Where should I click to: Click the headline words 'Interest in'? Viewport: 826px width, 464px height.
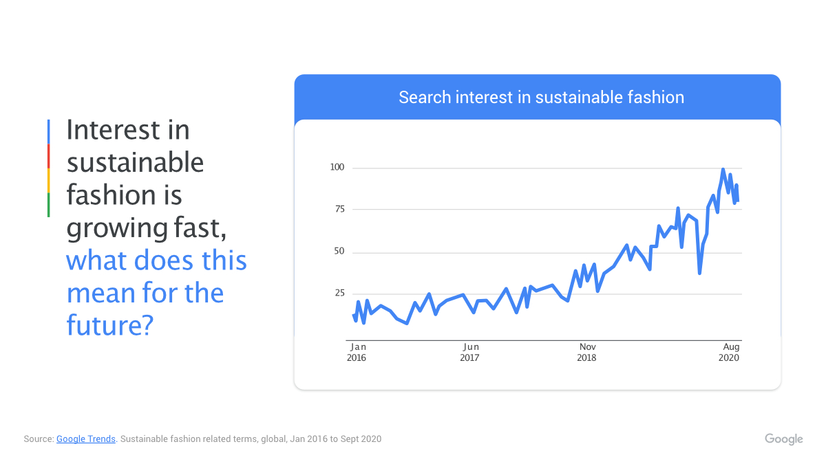128,130
